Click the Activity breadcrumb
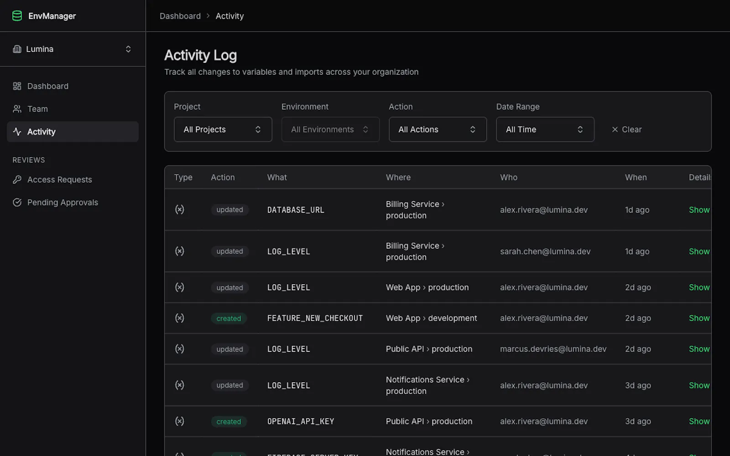This screenshot has height=456, width=730. point(229,16)
